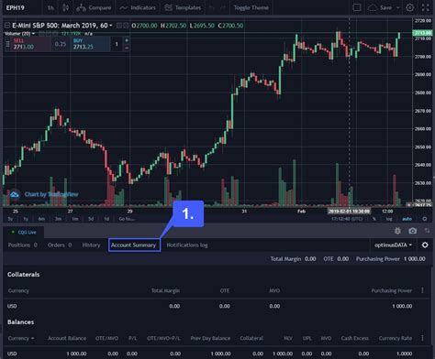435x359 pixels.
Task: Select the 5y time range
Action: (x=10, y=219)
